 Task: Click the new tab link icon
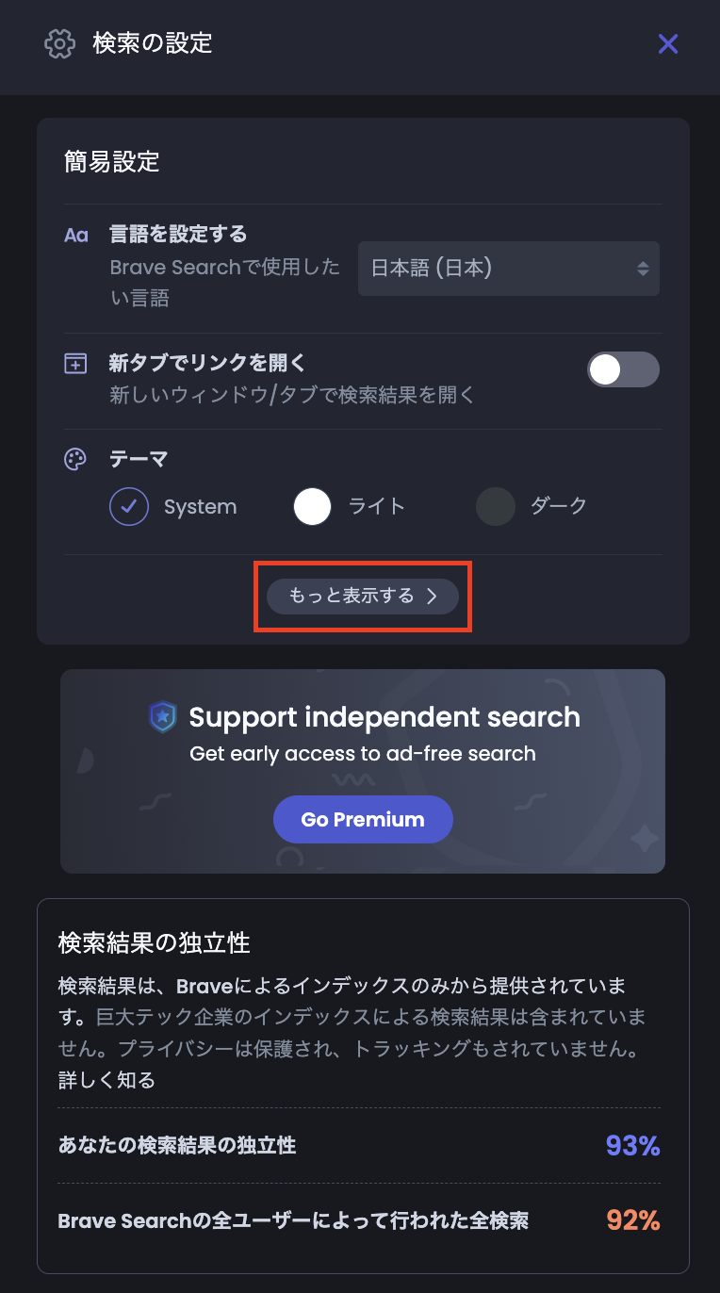[75, 364]
